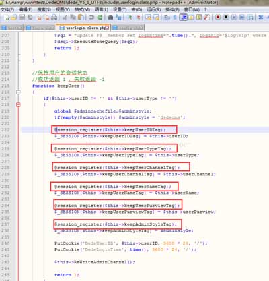Place cursor on 'function keepUser()' line

pyautogui.click(x=59, y=86)
